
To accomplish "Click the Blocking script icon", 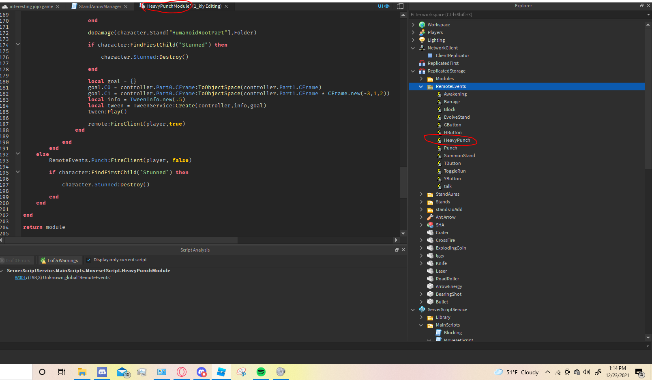I will click(438, 333).
